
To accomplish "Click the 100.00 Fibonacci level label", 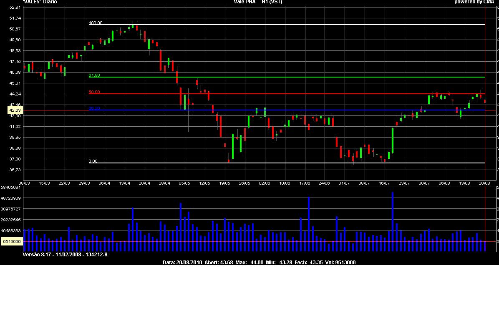I will (x=96, y=23).
